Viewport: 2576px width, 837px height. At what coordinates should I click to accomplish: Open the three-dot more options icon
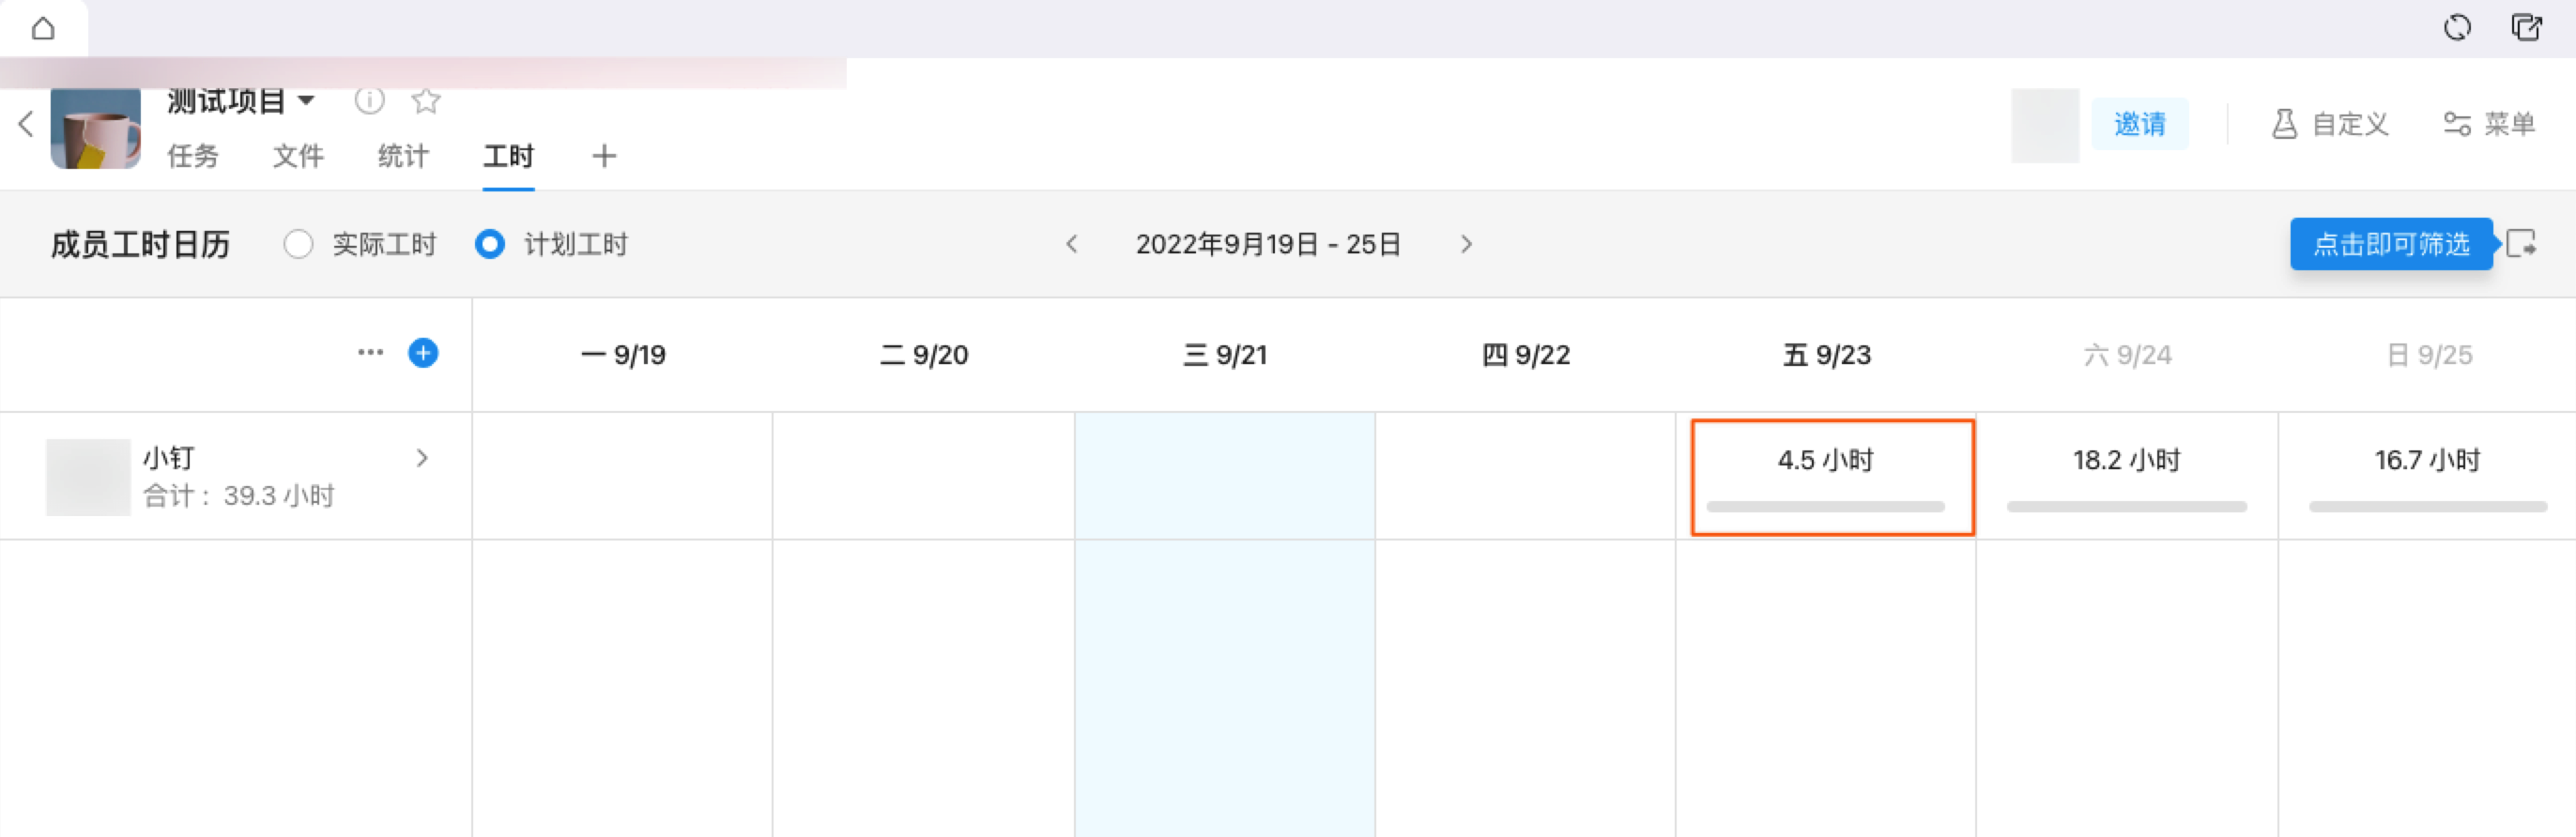(370, 353)
